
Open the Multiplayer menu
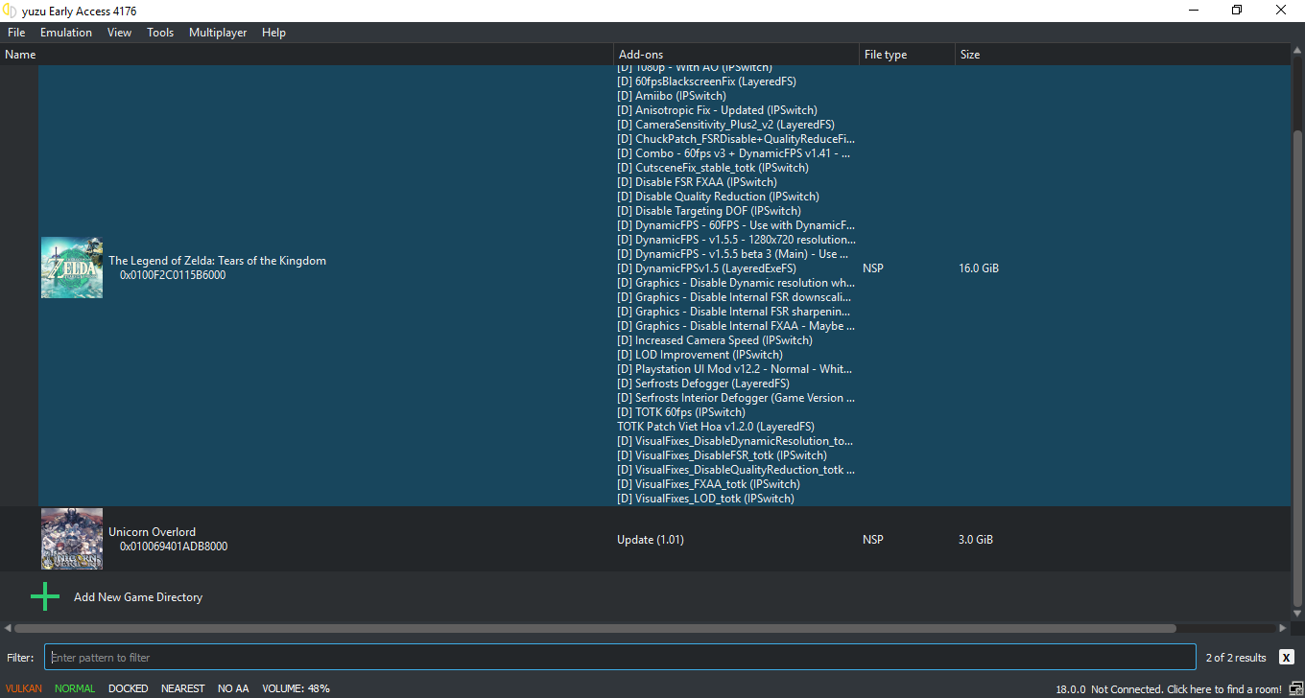coord(218,33)
